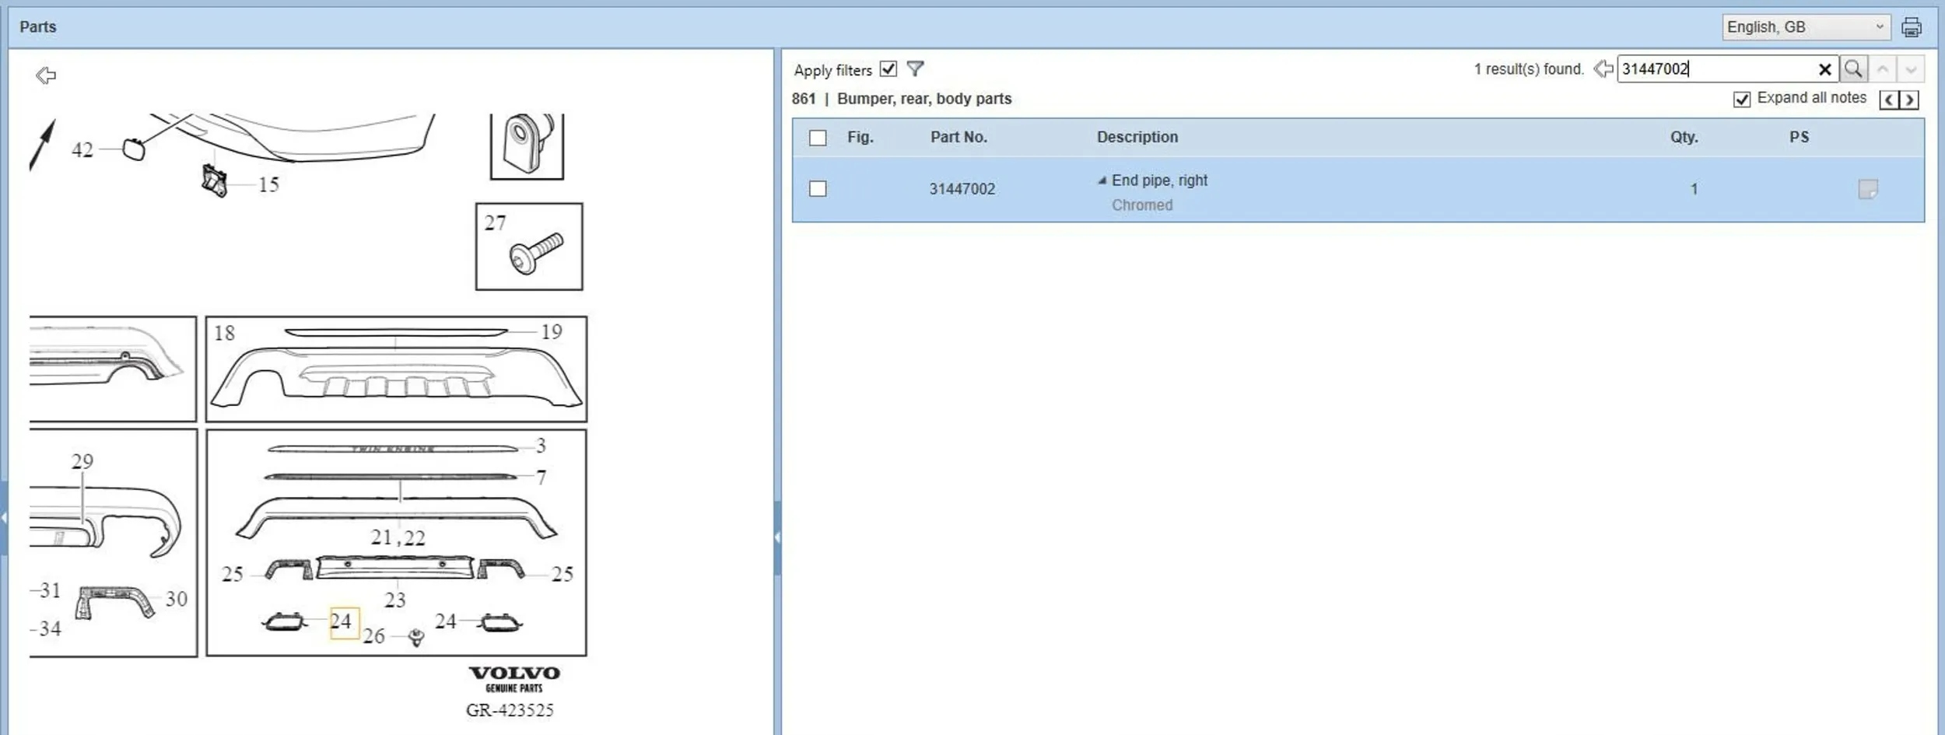Viewport: 1945px width, 735px height.
Task: Go to next parts section
Action: pos(1908,100)
